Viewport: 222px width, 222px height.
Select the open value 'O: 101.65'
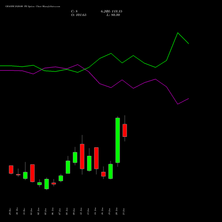(79, 15)
